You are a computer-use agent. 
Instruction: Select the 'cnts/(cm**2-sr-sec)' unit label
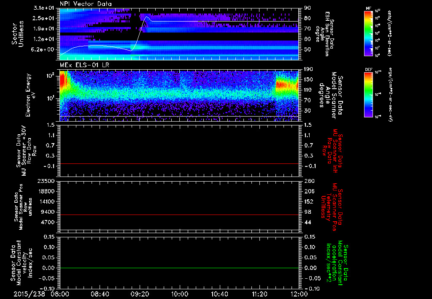(x=389, y=33)
